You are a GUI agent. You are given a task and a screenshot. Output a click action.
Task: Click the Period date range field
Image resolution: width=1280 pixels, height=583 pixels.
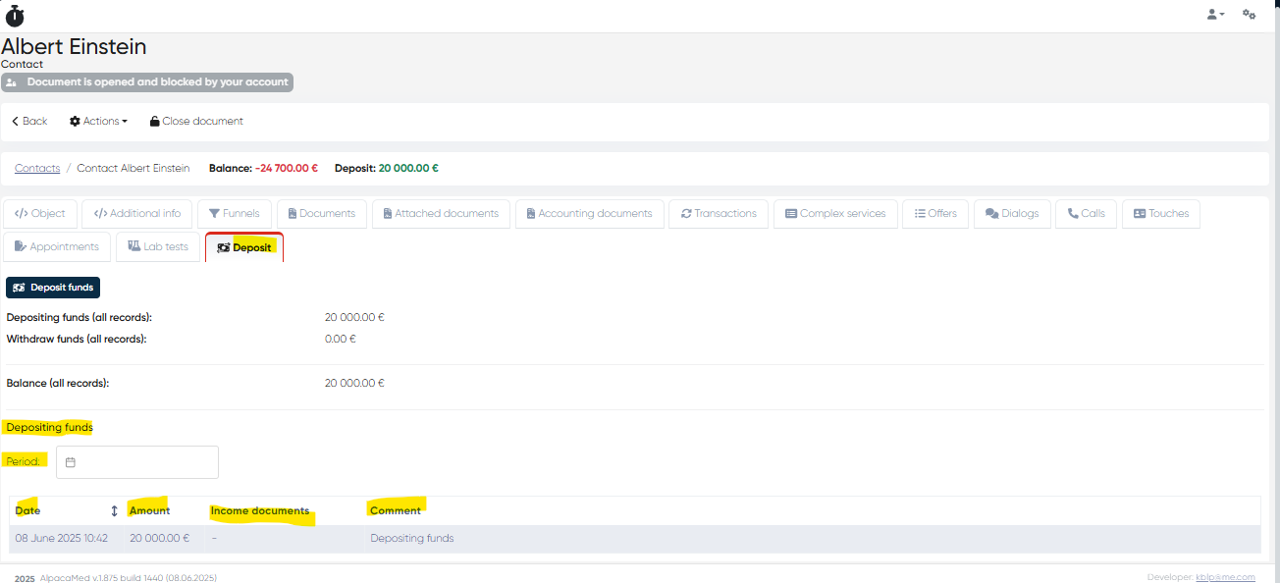tap(137, 462)
